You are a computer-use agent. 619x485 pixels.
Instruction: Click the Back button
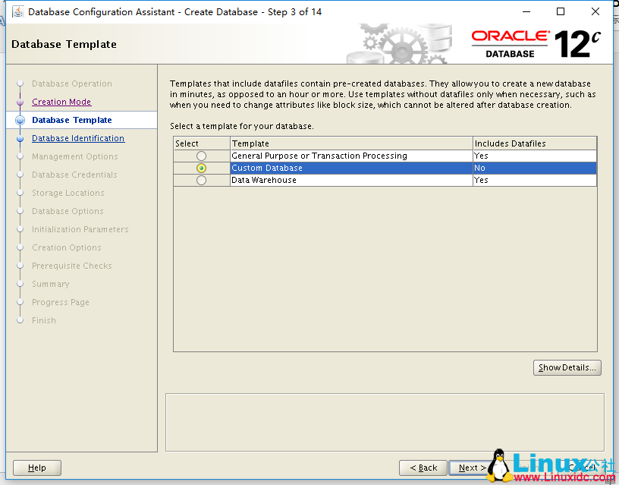pos(423,468)
